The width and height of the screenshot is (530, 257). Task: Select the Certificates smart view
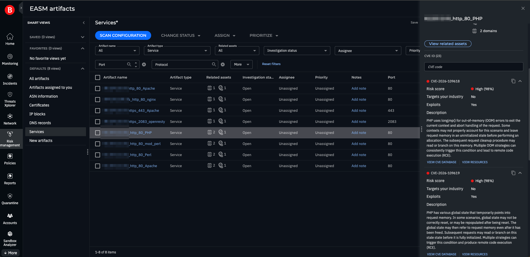coord(39,105)
